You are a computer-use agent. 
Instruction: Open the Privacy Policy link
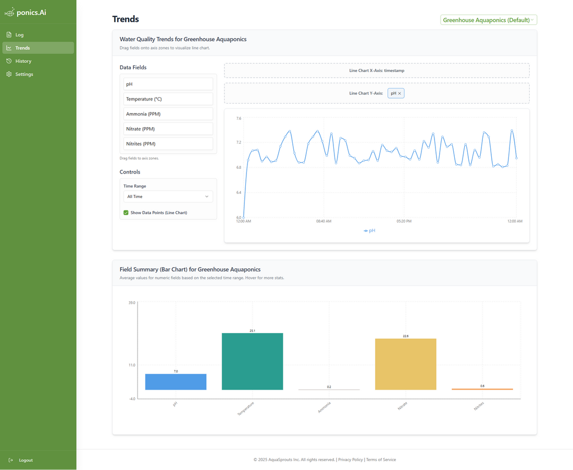(x=350, y=460)
